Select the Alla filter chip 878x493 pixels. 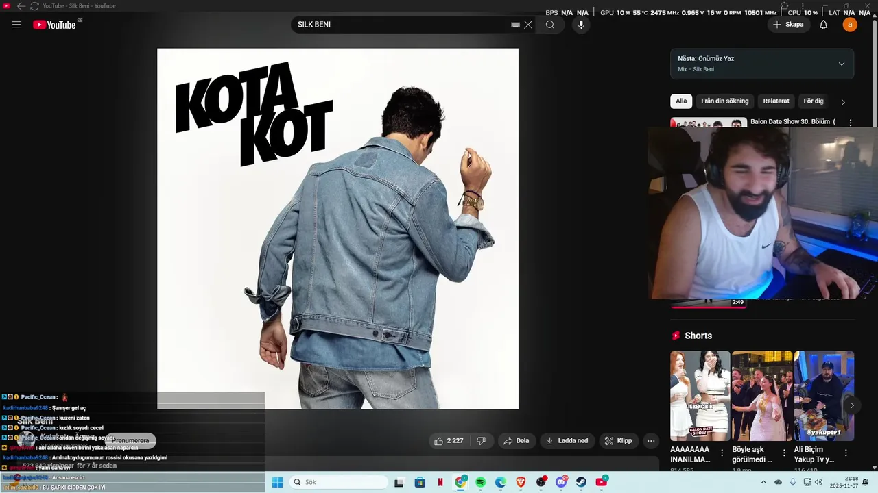pos(681,101)
